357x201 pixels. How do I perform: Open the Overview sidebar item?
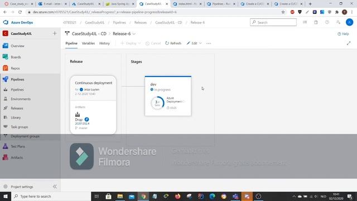tap(17, 46)
